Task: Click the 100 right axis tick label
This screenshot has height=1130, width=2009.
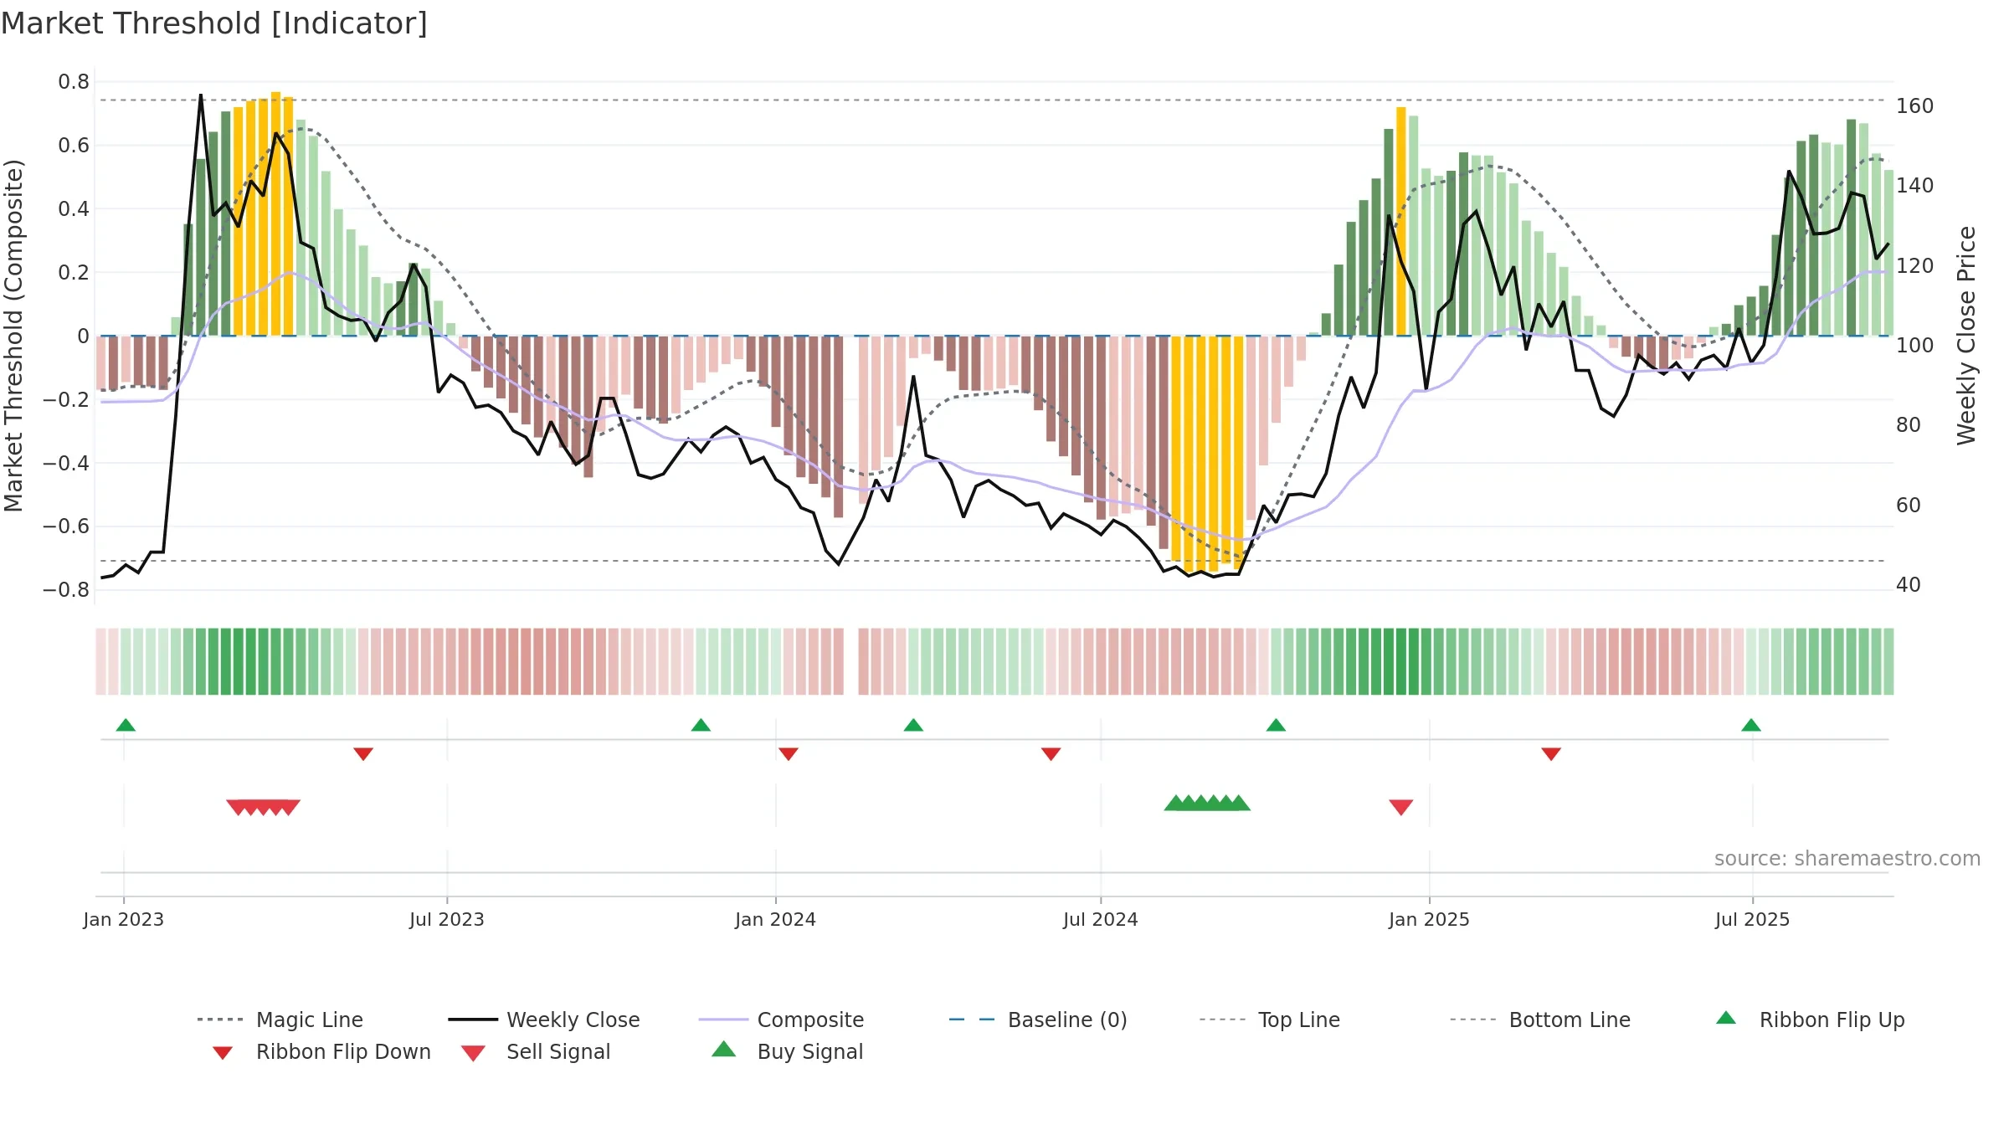Action: click(1915, 346)
